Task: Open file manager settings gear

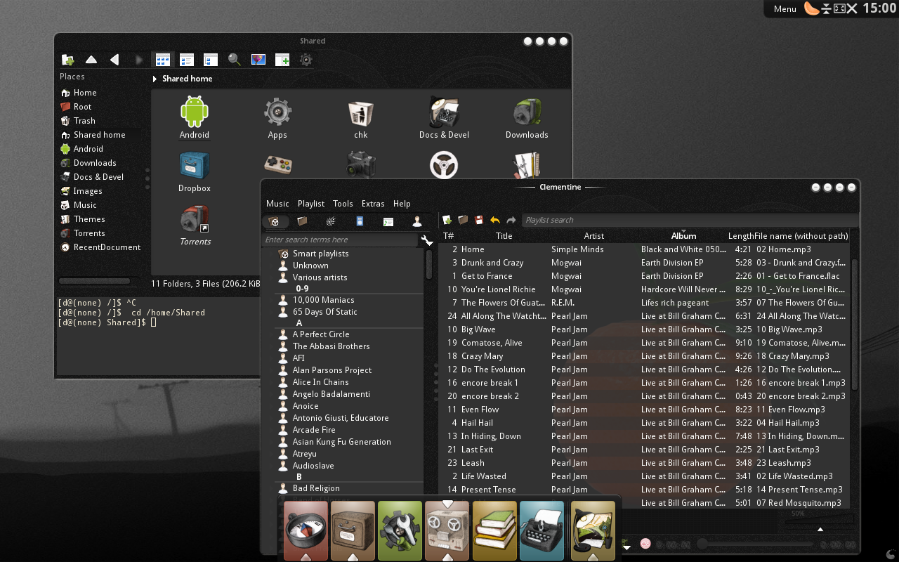Action: [x=306, y=60]
